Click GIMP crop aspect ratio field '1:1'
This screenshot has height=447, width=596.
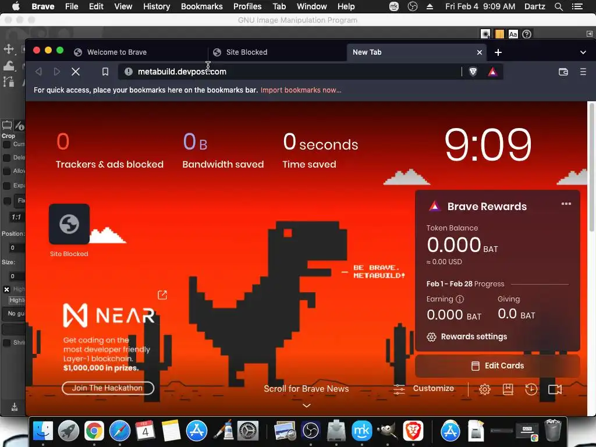pyautogui.click(x=16, y=218)
